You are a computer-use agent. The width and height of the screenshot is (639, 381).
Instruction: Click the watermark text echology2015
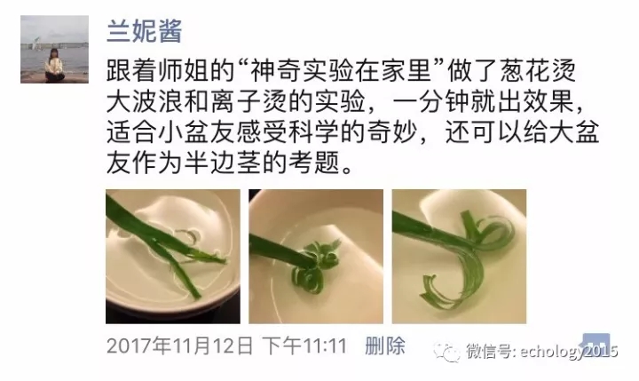point(569,352)
